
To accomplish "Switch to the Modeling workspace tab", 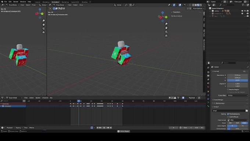I will click(46, 2).
